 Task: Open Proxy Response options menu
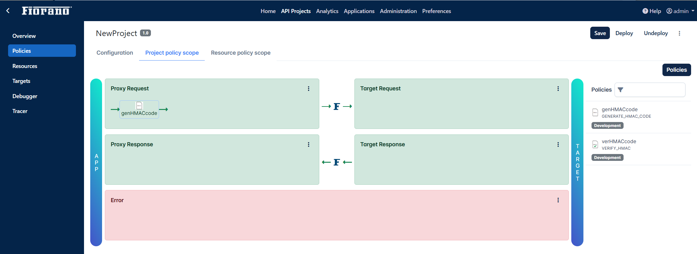[309, 144]
